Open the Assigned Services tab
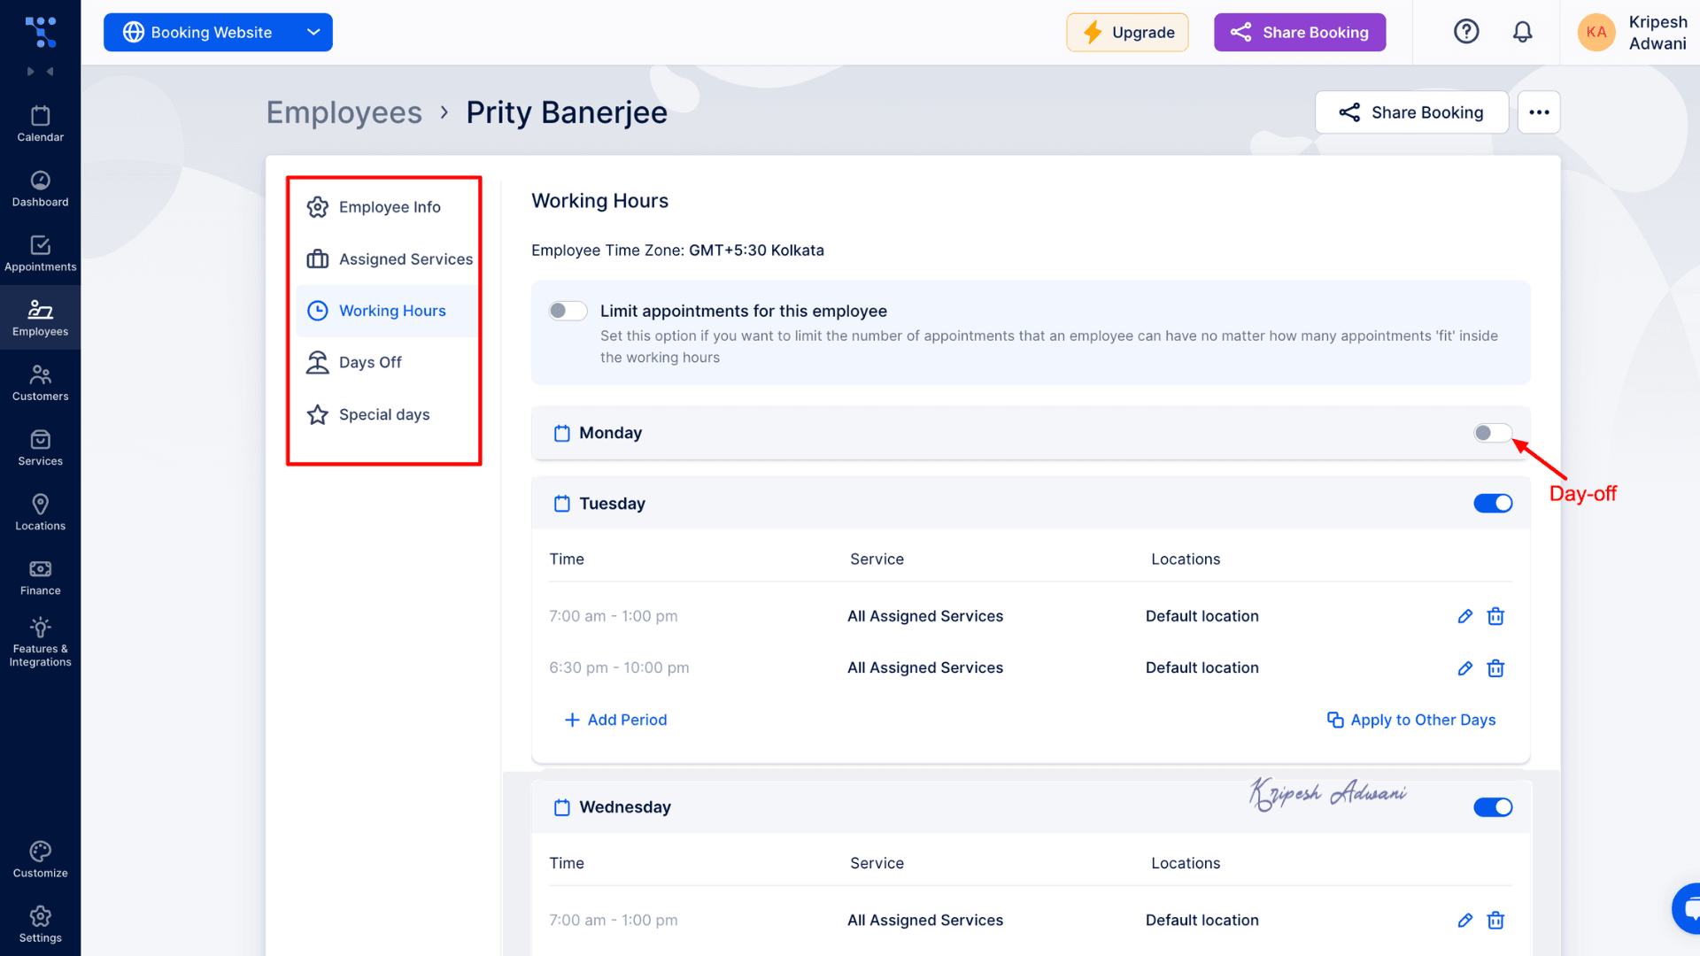The width and height of the screenshot is (1700, 956). [x=386, y=259]
